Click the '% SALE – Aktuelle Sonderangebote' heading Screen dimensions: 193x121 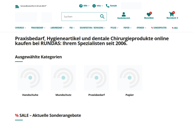pos(48,115)
